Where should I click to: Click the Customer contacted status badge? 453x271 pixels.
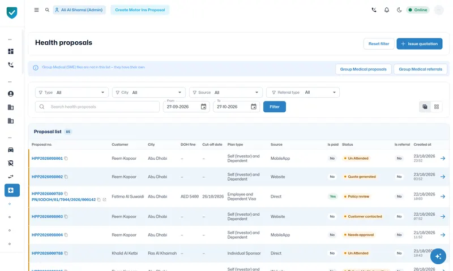(363, 217)
